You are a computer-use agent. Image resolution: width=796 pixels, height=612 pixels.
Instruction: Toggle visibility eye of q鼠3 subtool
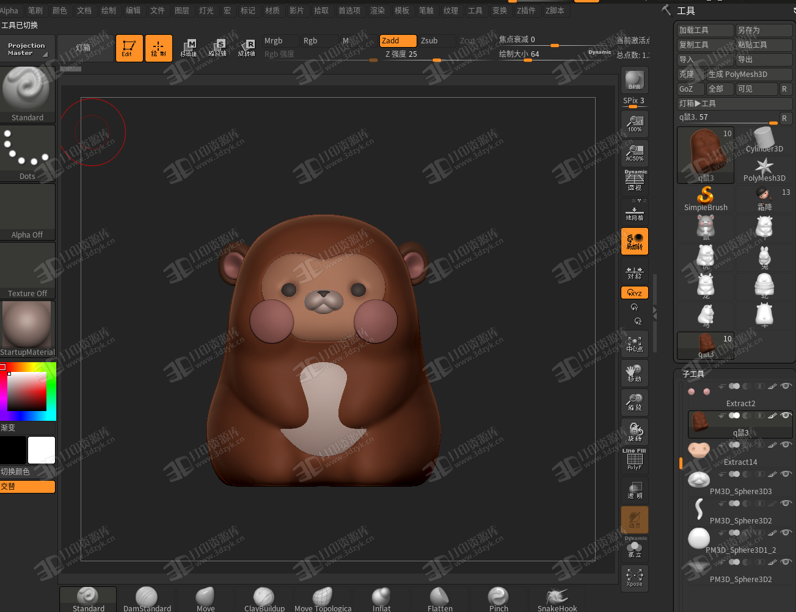(x=786, y=415)
